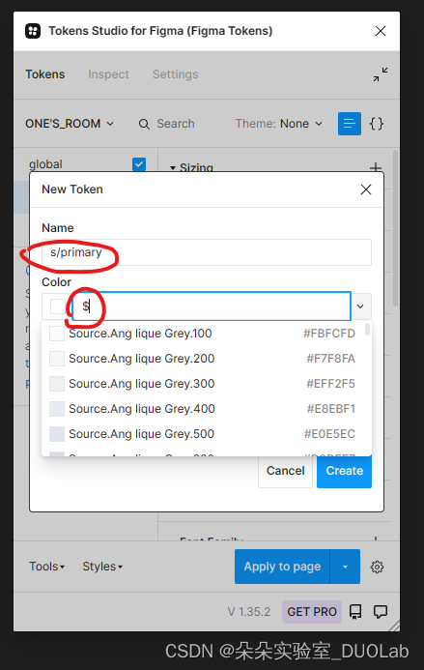This screenshot has height=670, width=424.
Task: Click Apply to page button
Action: click(x=282, y=567)
